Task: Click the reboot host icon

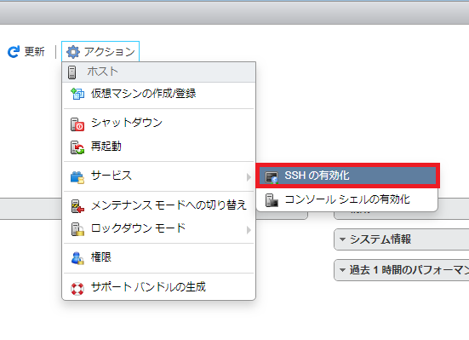Action: [x=77, y=147]
